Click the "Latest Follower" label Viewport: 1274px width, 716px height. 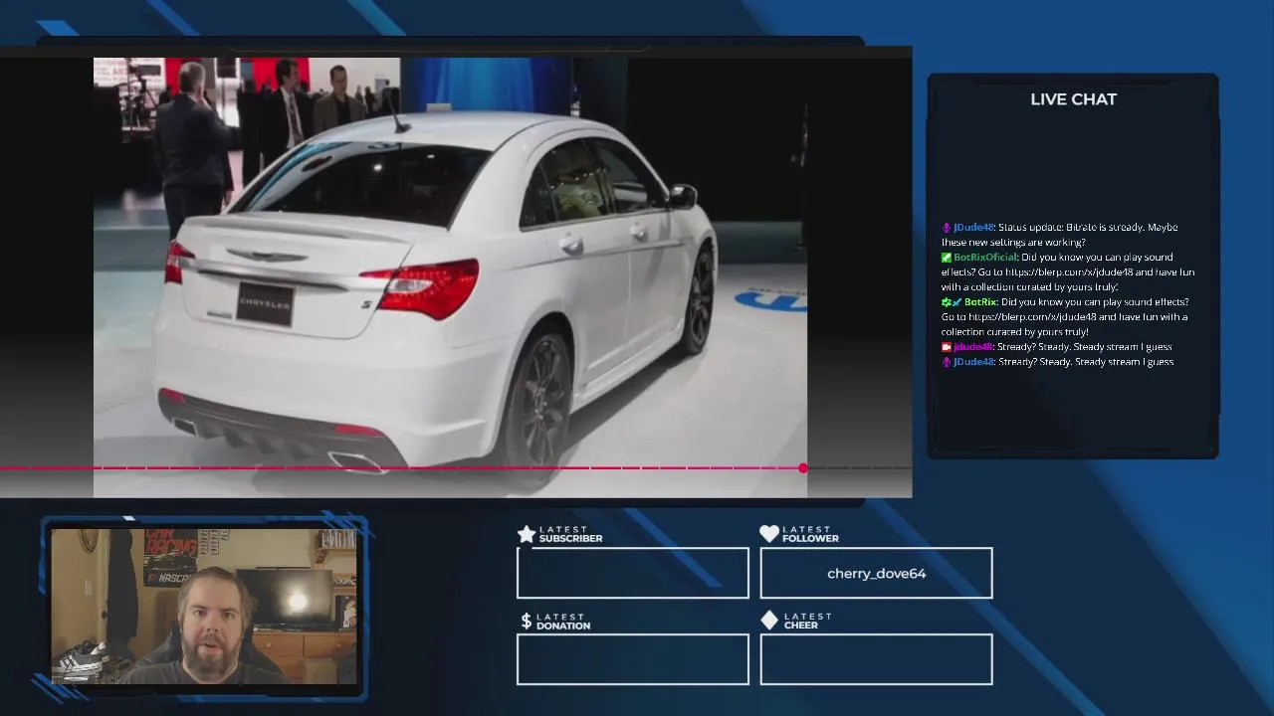tap(810, 534)
